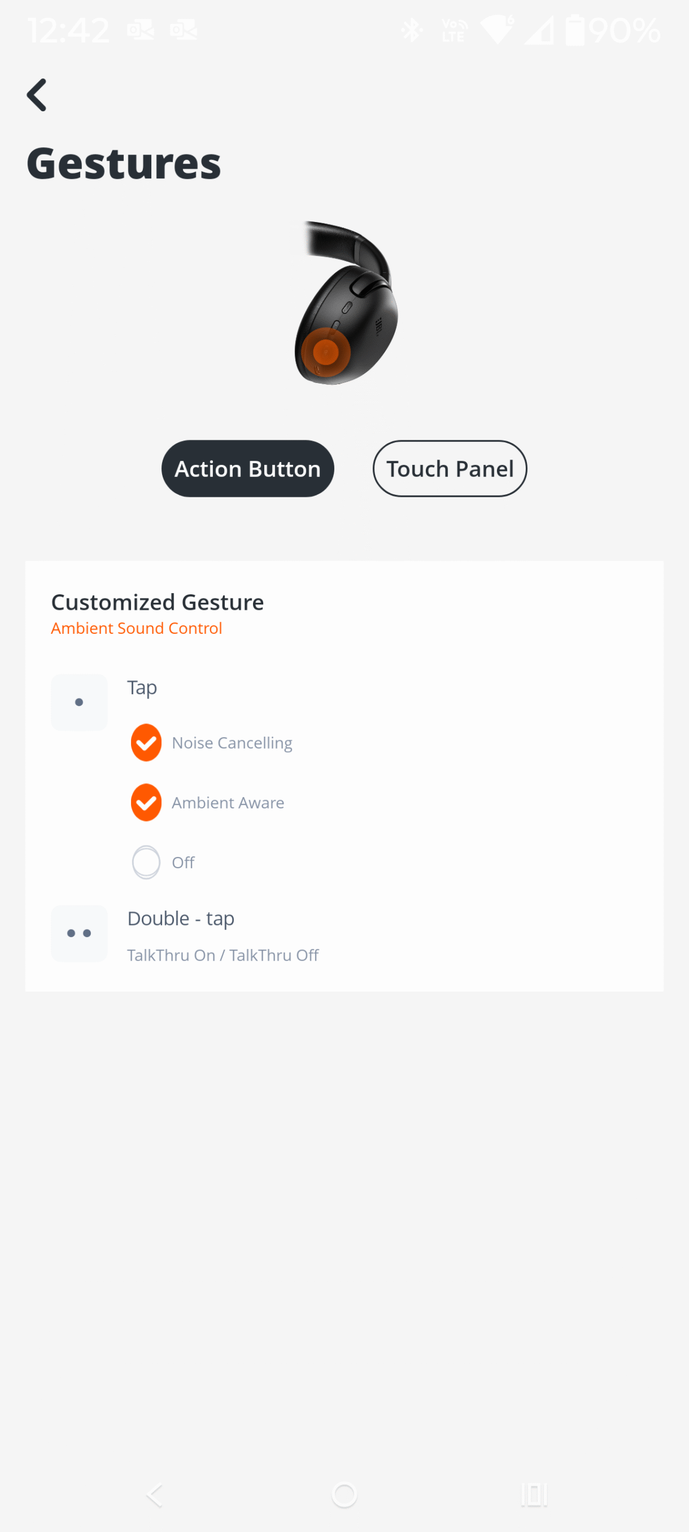Screen dimensions: 689x1532
Task: Open the Double - tap gesture setting
Action: click(181, 918)
